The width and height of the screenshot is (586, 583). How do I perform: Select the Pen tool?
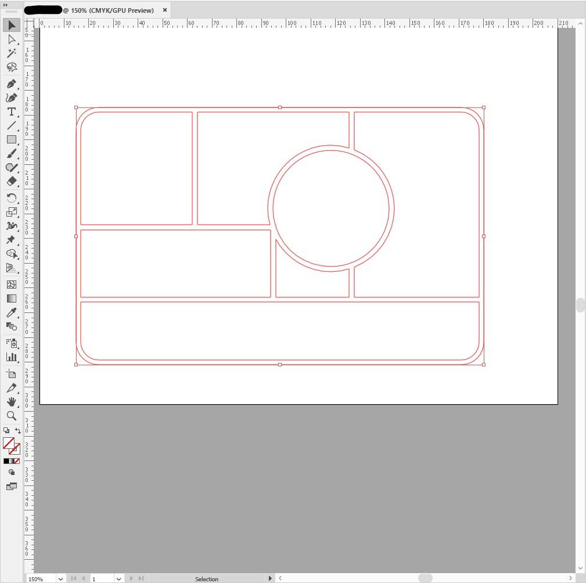pyautogui.click(x=12, y=84)
